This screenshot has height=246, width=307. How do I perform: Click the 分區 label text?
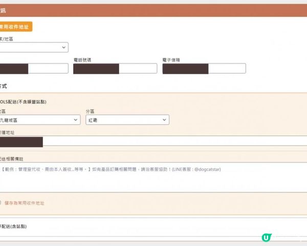tap(90, 111)
